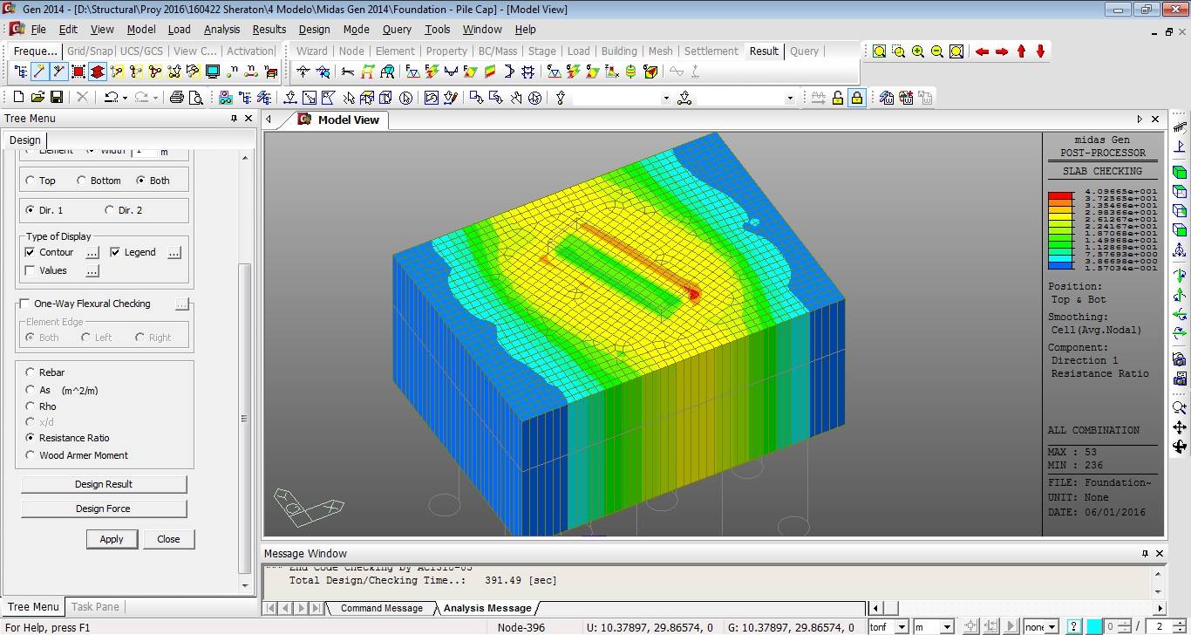Open the Undo history dropdown arrow
1191x635 pixels.
click(125, 98)
